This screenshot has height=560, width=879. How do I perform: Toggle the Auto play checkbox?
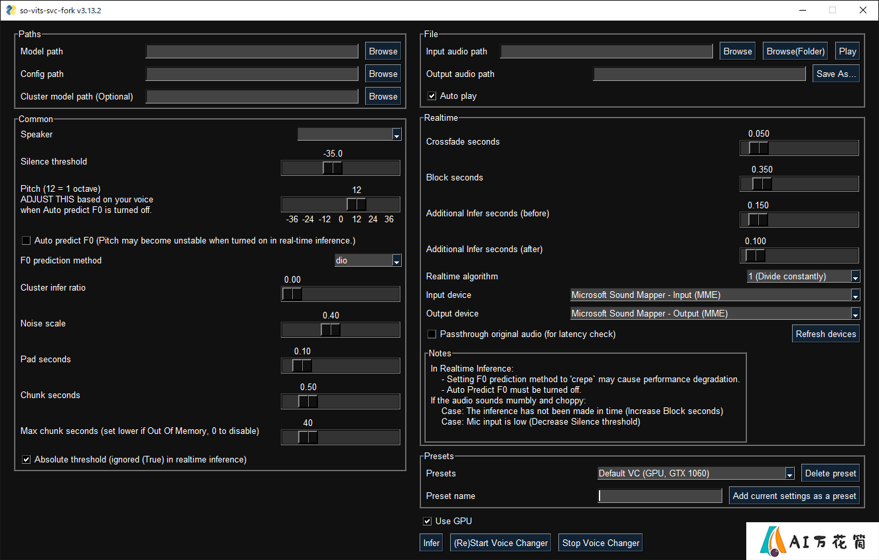(432, 96)
